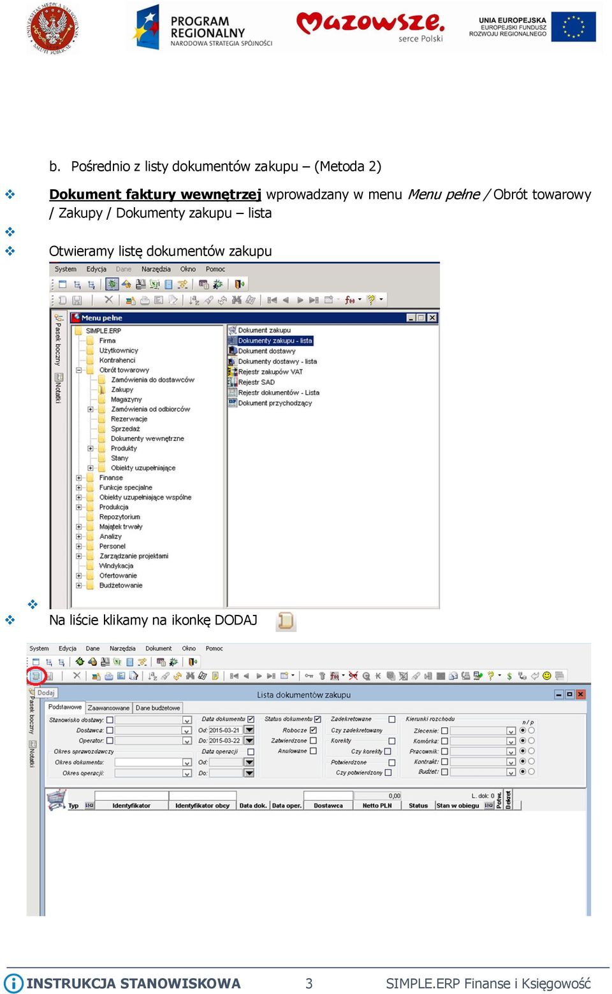This screenshot has height=994, width=612.
Task: Click the Notatki side tab in lower window
Action: pos(33,753)
